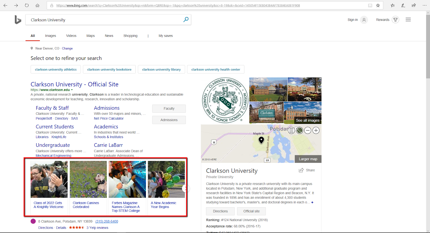Open the Current Students sitelink
430x233 pixels.
pyautogui.click(x=55, y=127)
